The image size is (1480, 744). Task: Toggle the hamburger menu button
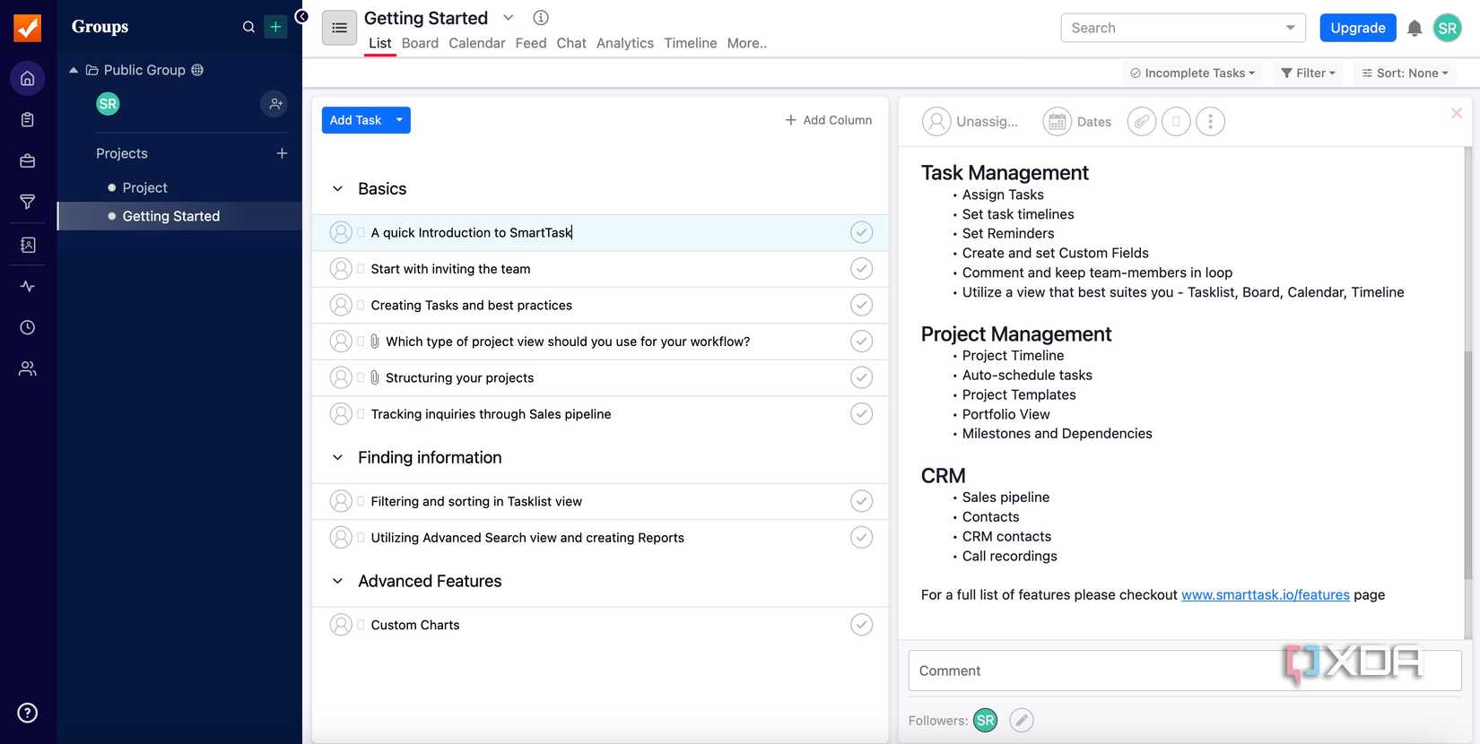click(x=339, y=28)
